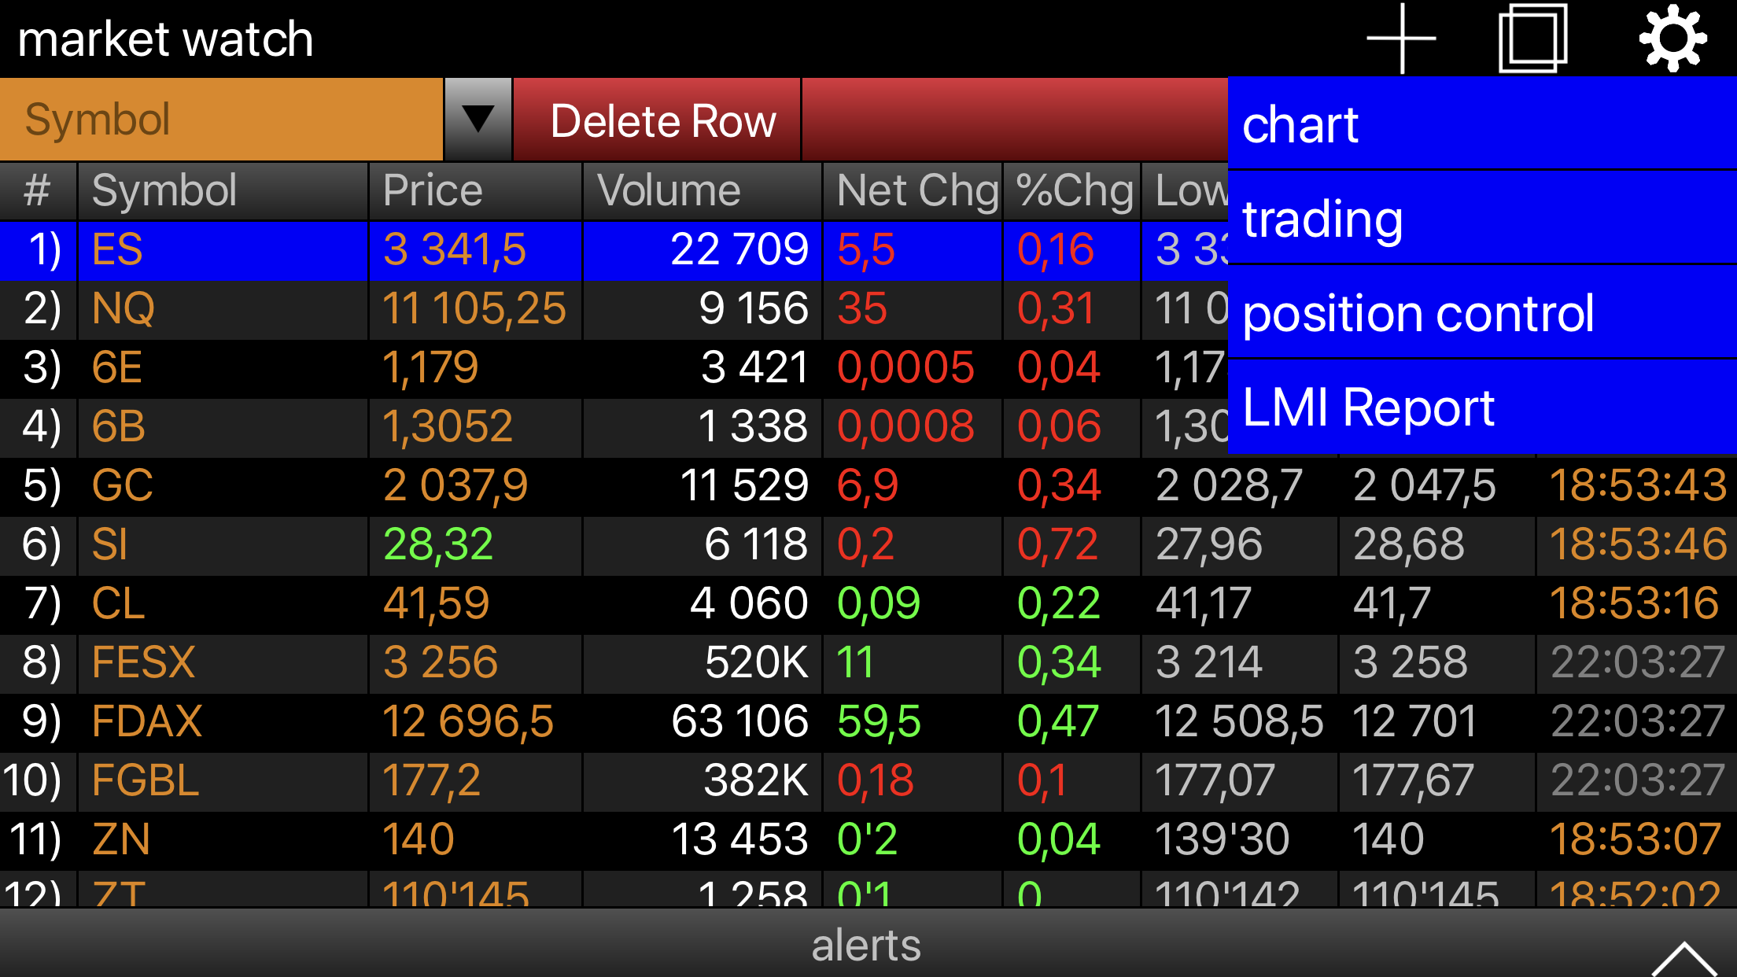Open the windows overview icon

point(1532,39)
